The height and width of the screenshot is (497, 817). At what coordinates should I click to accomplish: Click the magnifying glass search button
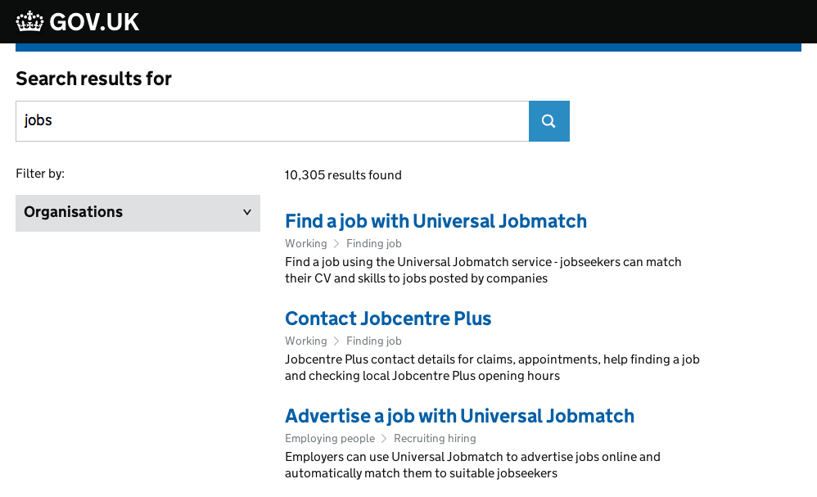(548, 121)
